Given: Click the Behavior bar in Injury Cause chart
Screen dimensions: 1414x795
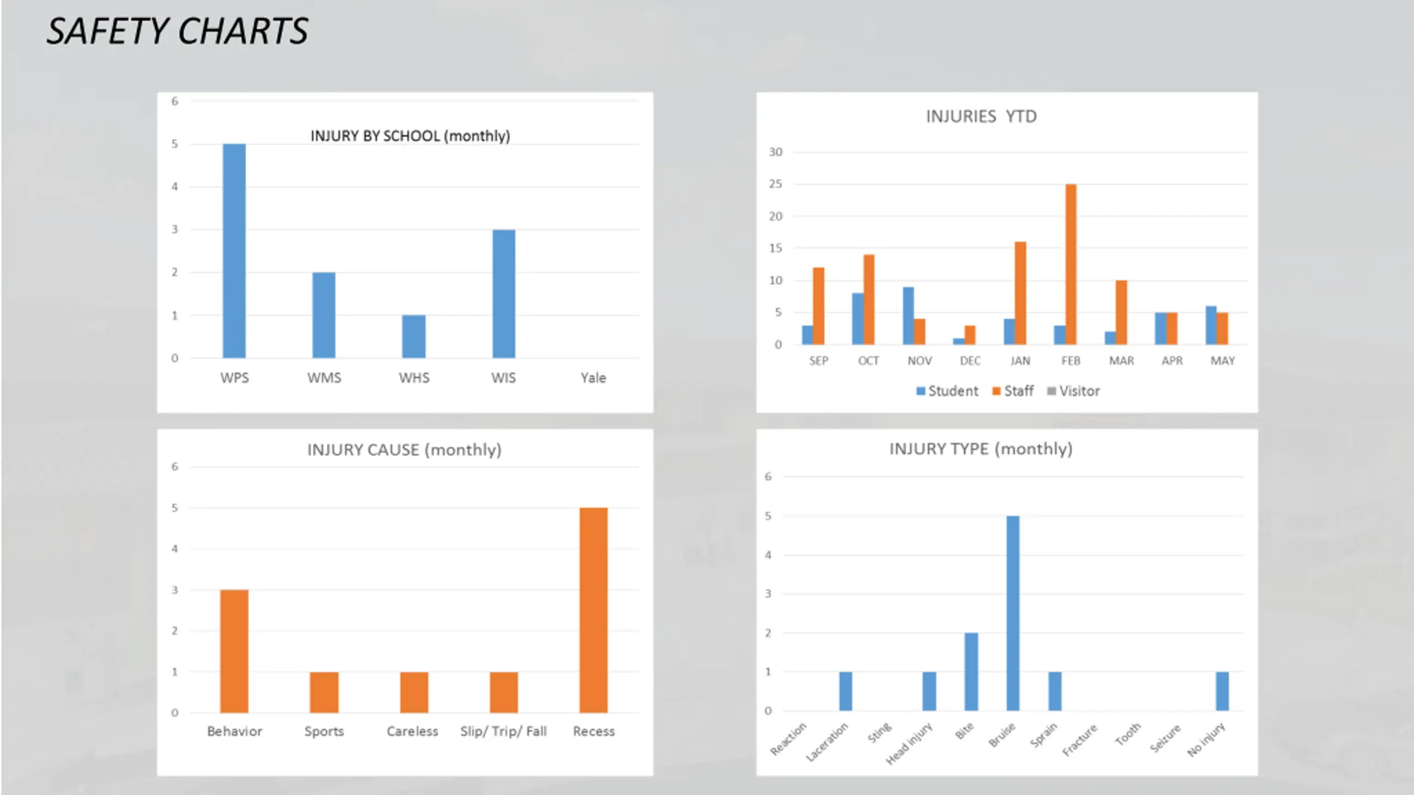Looking at the screenshot, I should click(234, 651).
